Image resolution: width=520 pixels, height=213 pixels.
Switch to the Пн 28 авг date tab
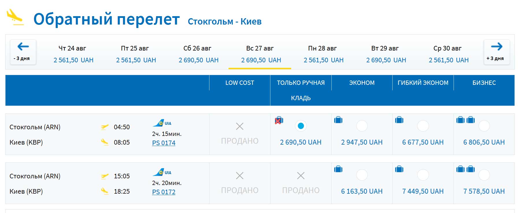tap(323, 54)
